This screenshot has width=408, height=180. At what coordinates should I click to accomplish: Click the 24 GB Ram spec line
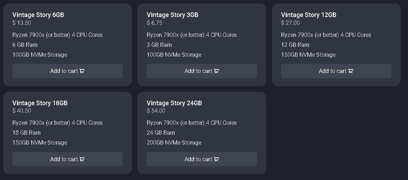[x=161, y=133]
